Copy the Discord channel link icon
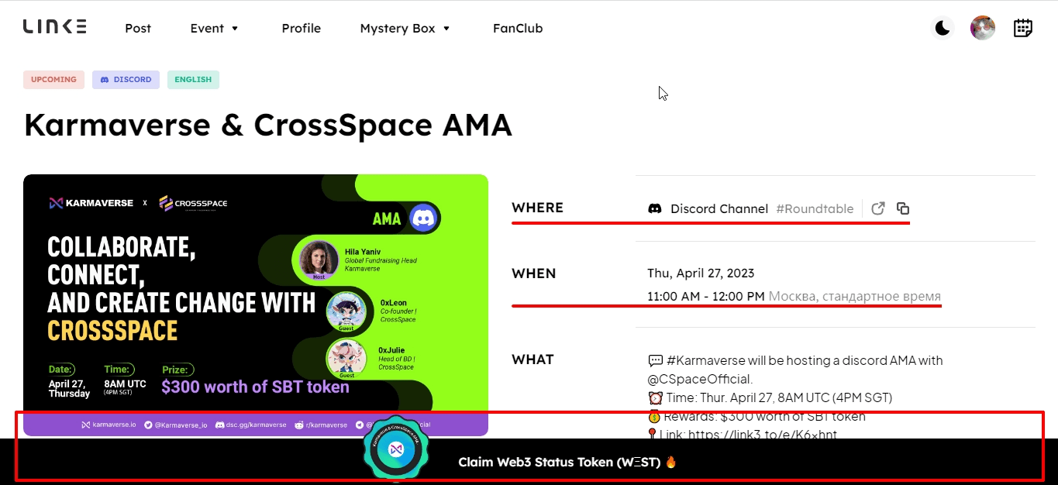The width and height of the screenshot is (1058, 485). click(x=903, y=208)
